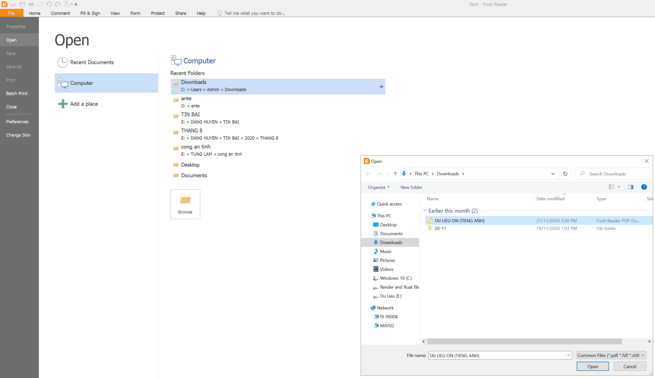Open the TIN BAI recent folder
655x378 pixels.
coord(277,118)
